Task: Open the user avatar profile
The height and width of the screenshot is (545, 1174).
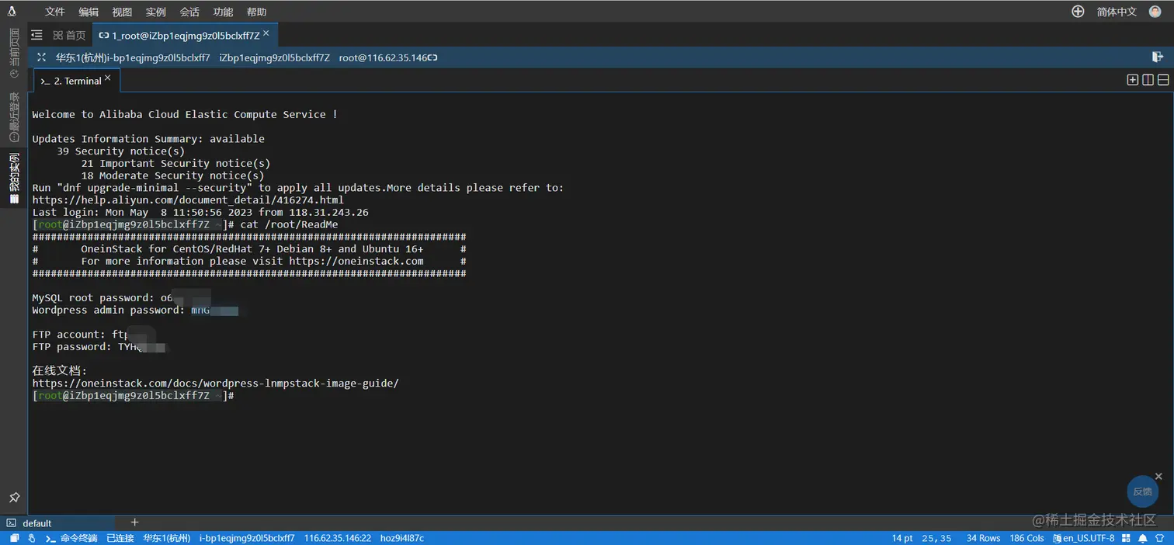Action: pos(1155,12)
